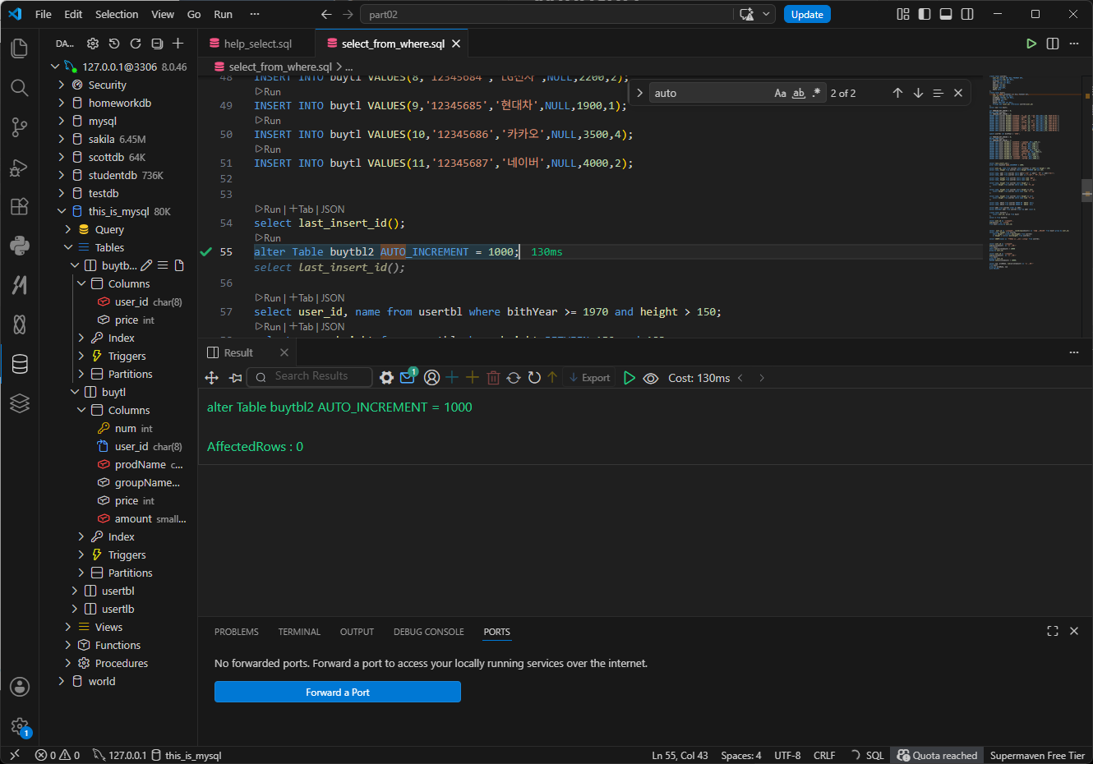Collapse the this_is_mysql database

pos(62,211)
